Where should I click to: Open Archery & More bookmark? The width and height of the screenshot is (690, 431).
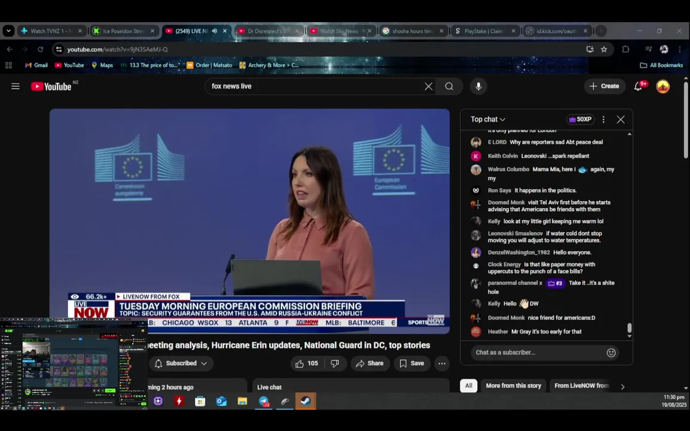click(269, 65)
